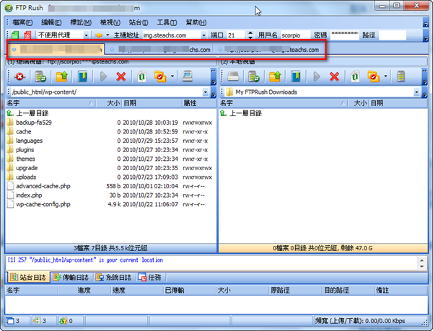
Task: Sort the remote list by 名字 column
Action: click(x=51, y=103)
